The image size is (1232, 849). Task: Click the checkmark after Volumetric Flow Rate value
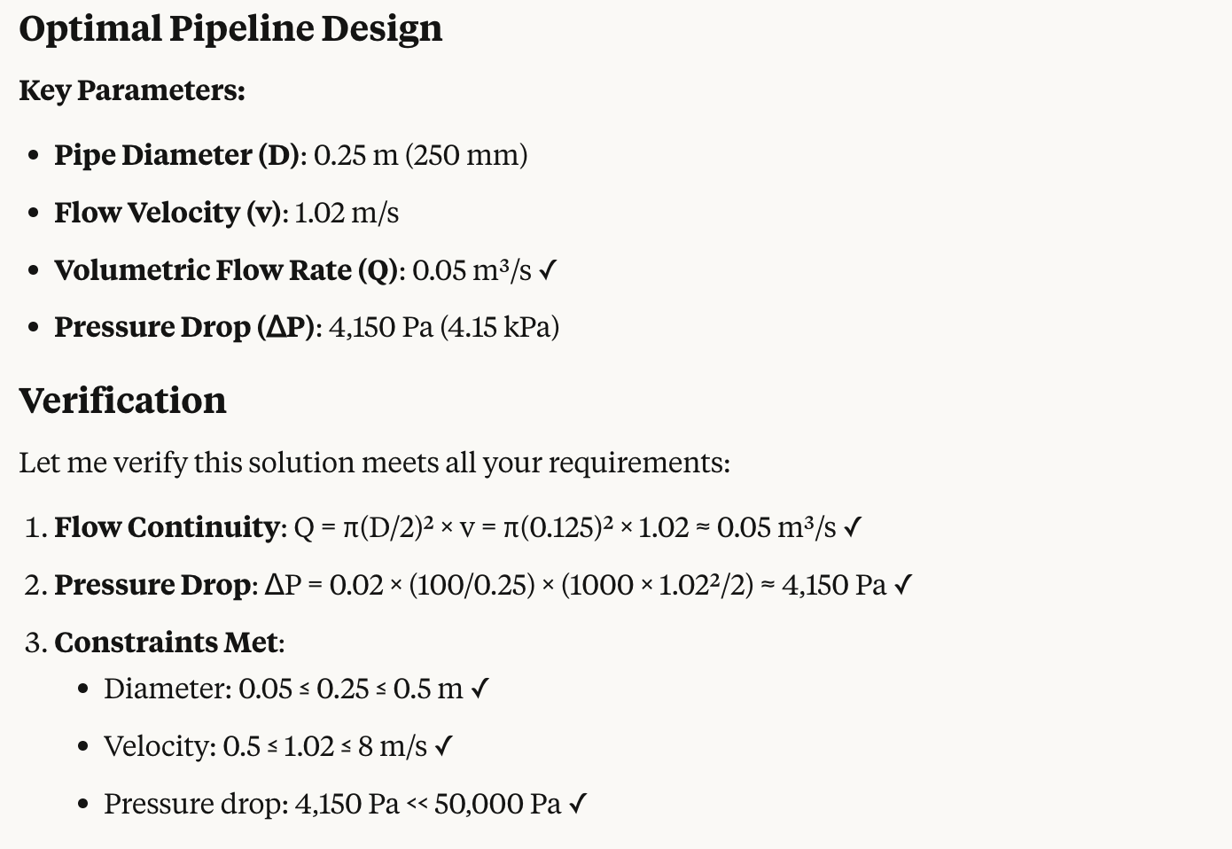[548, 270]
